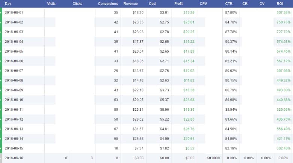Click CTR value 81.66%

pos(231,119)
